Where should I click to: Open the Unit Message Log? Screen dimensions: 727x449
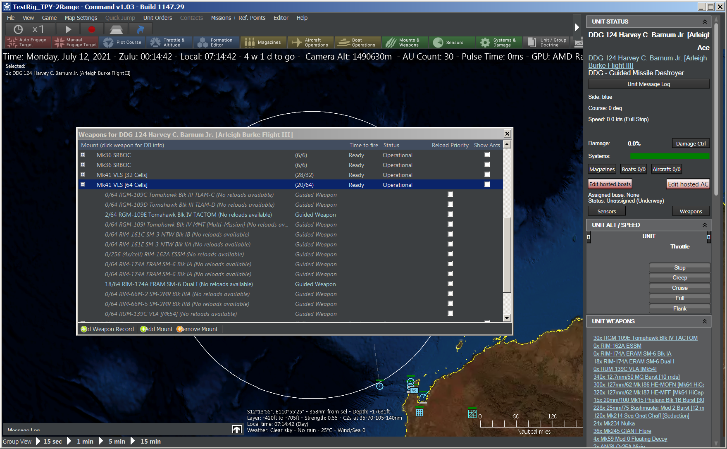[x=649, y=84]
